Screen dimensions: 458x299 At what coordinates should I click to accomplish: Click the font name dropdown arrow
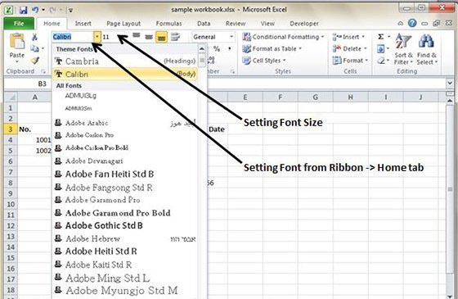click(x=97, y=37)
